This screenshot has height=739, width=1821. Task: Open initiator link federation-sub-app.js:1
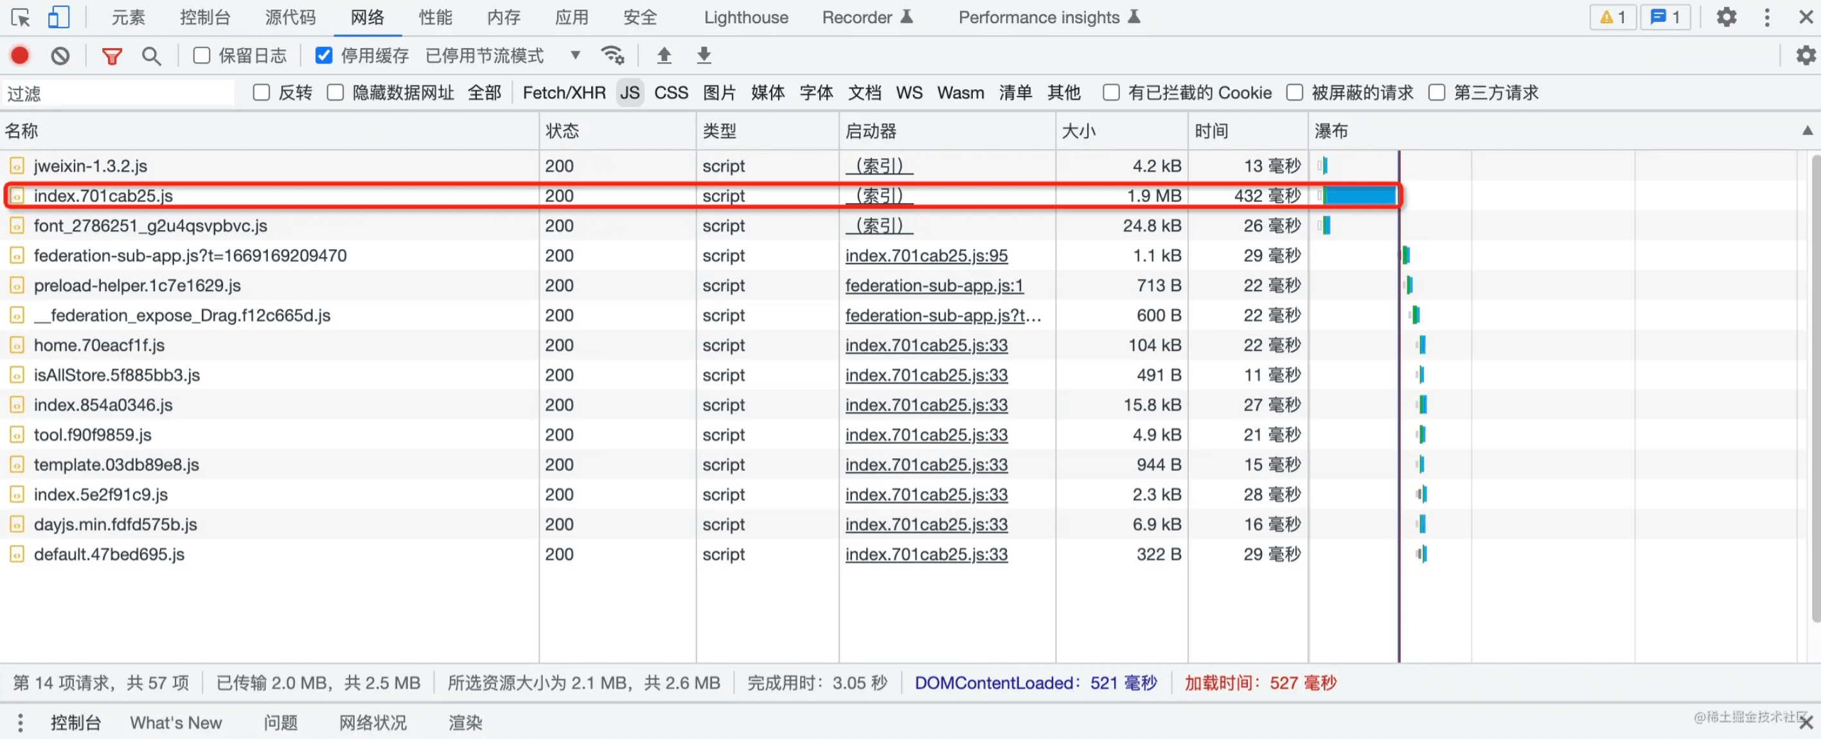[933, 285]
